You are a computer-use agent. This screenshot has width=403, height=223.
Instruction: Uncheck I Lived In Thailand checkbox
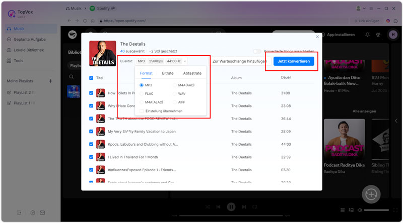(91, 157)
